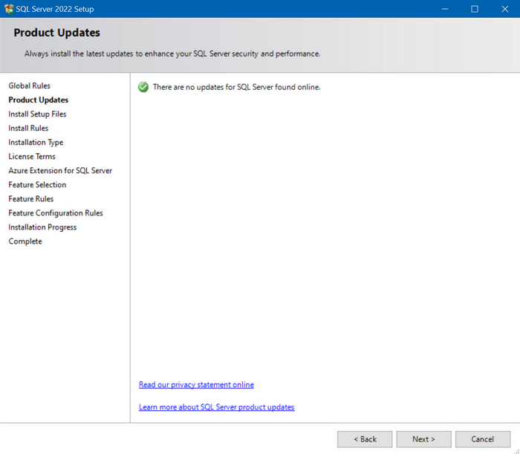The width and height of the screenshot is (520, 454).
Task: Open Install Rules step in sidebar
Action: pyautogui.click(x=28, y=129)
